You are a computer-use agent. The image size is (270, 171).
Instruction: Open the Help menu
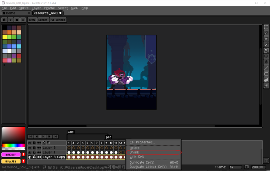(85, 8)
